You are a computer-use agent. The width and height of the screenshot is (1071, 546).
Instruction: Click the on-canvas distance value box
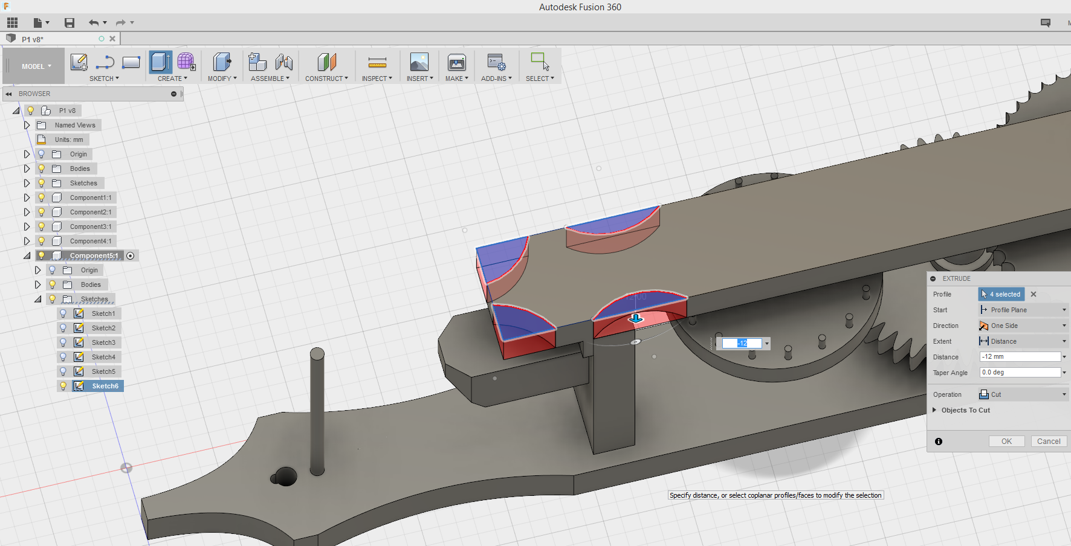coord(742,343)
